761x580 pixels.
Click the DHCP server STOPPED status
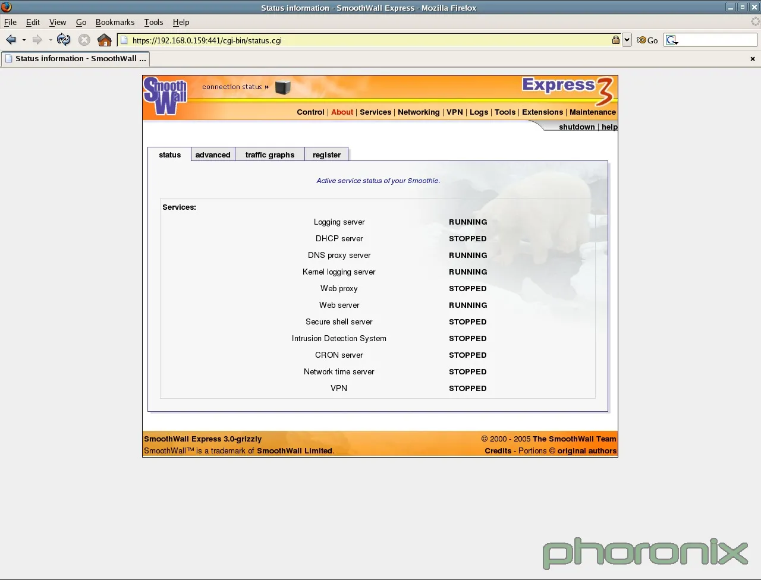[x=467, y=238]
